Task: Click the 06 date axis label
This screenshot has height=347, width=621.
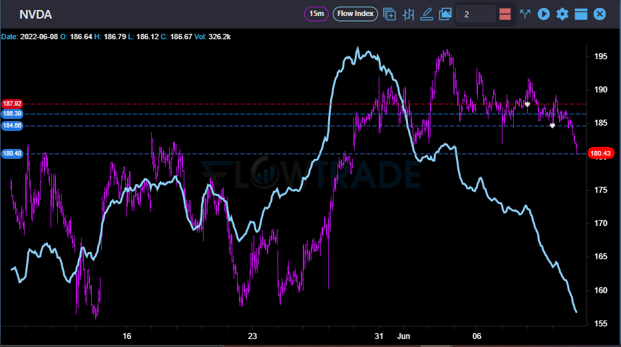Action: [x=477, y=336]
